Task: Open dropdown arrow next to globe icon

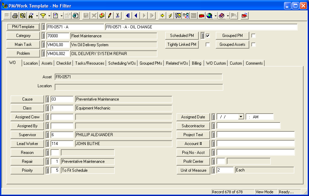Action: [x=215, y=16]
